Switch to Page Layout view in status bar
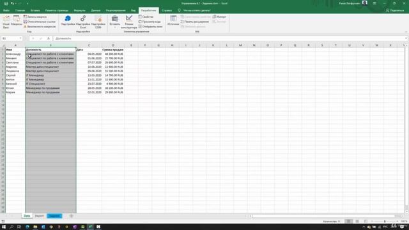 click(357, 222)
